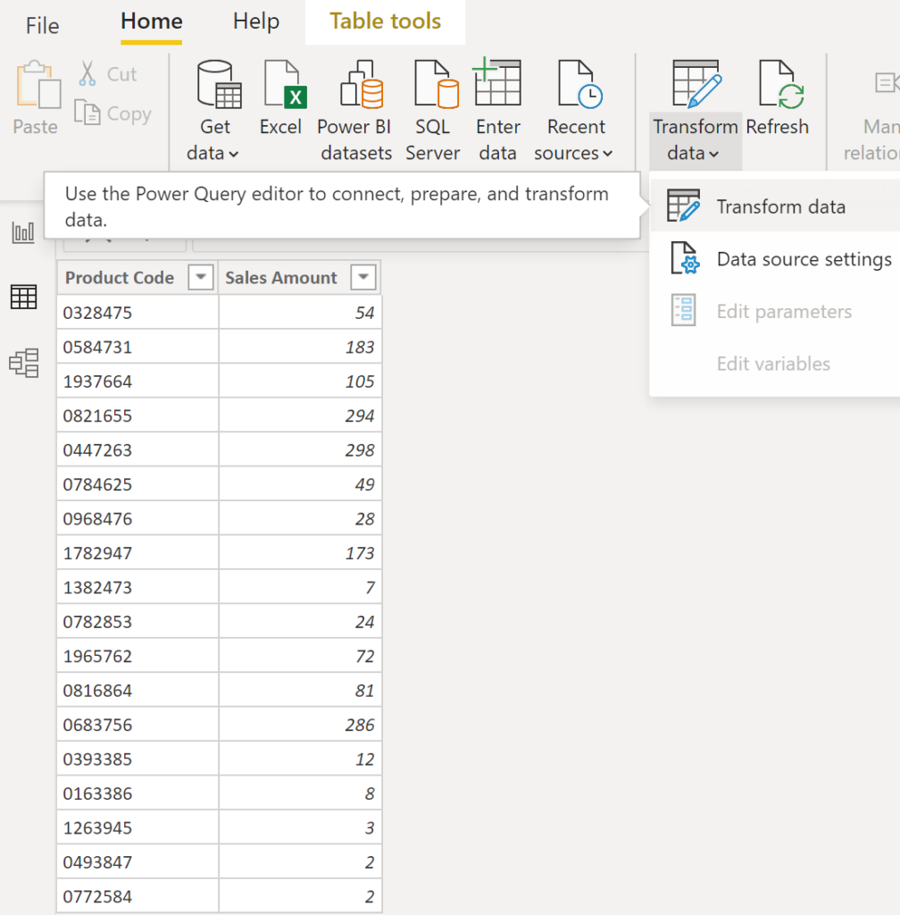
Task: Click sales amount value 49
Action: [365, 484]
